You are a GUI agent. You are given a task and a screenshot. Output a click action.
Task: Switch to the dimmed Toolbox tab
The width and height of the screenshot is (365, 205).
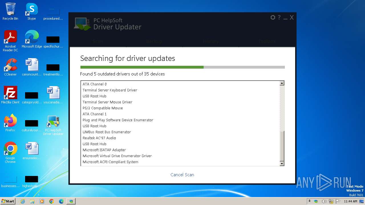[267, 42]
